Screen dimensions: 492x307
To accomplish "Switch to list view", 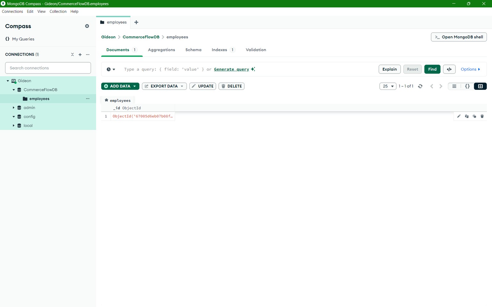I will coord(454,86).
